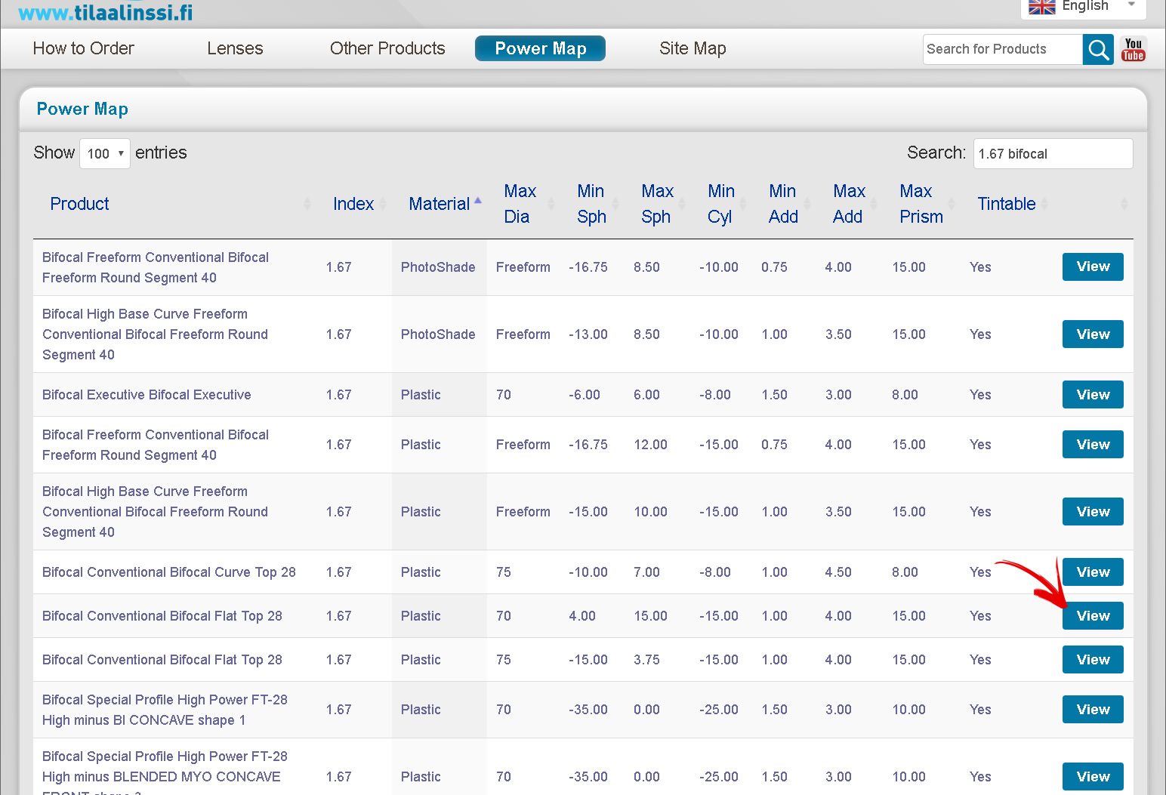
Task: Open the Show entries count dropdown
Action: 105,154
